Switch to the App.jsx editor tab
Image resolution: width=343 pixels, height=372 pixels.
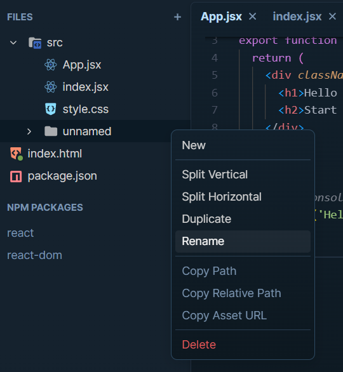pos(221,17)
